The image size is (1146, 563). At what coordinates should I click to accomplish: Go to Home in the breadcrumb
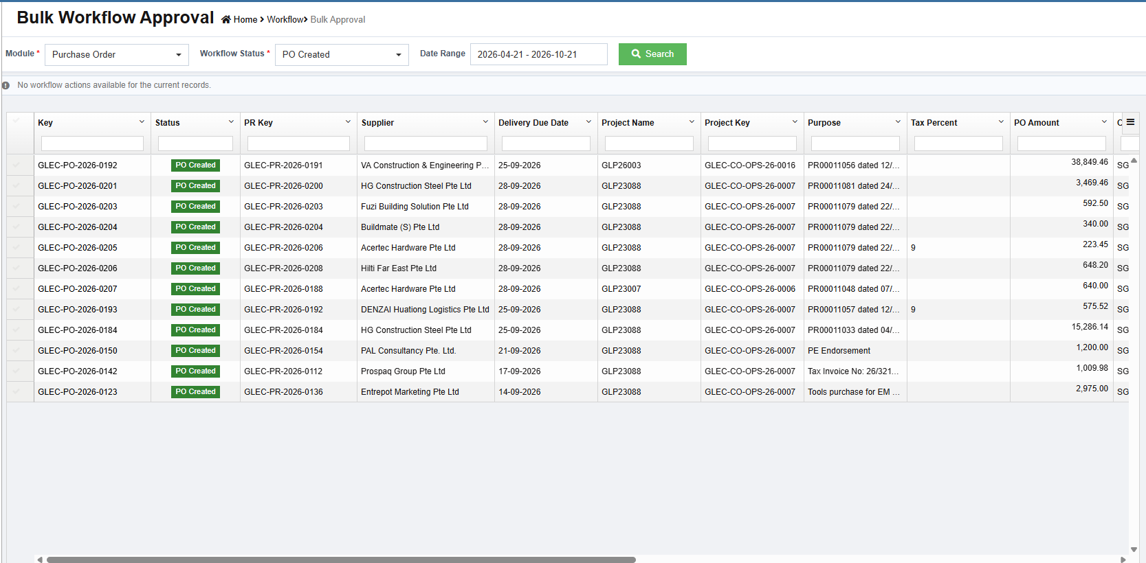point(245,19)
